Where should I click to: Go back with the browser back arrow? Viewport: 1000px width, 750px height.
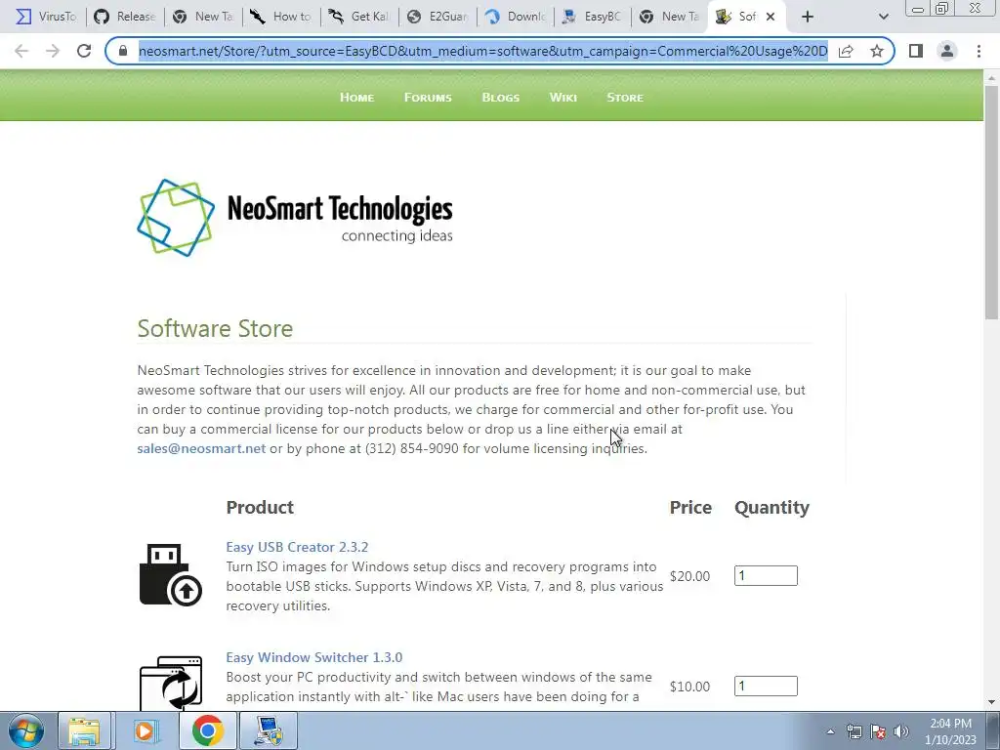pos(21,51)
